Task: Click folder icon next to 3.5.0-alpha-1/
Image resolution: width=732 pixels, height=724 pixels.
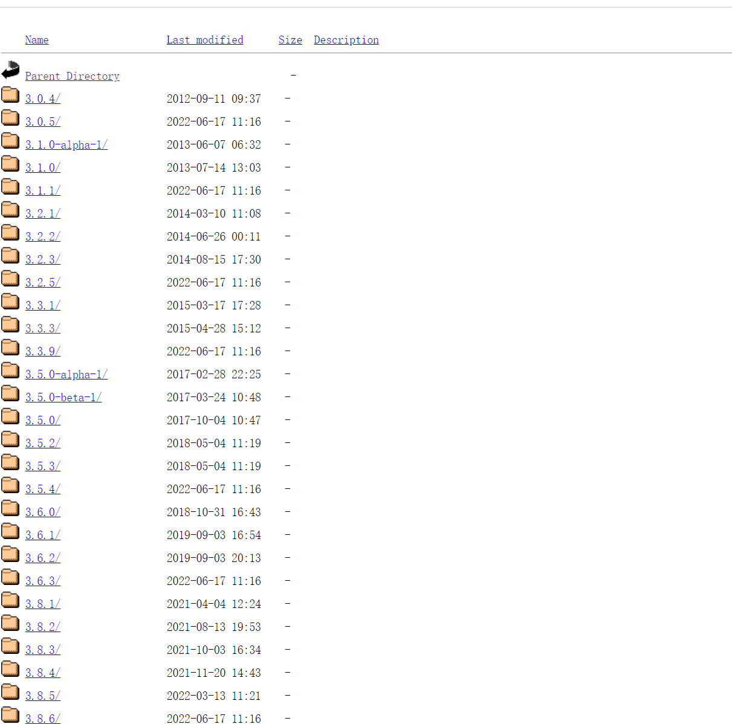Action: pos(10,369)
